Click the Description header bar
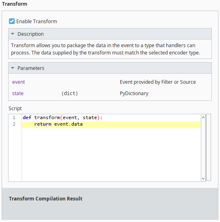The image size is (220, 222). (110, 34)
